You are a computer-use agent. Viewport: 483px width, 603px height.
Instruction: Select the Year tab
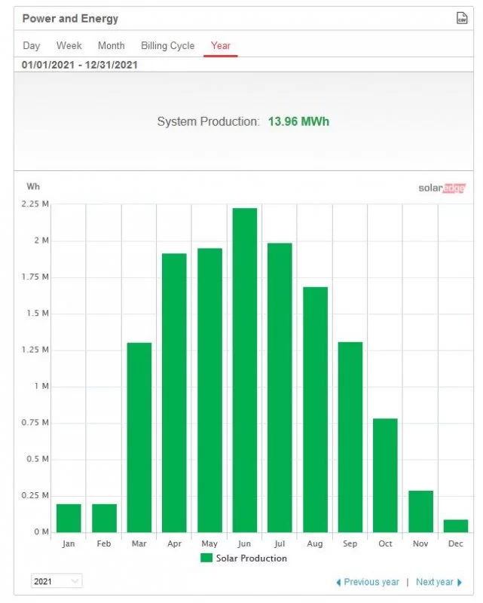click(x=221, y=46)
